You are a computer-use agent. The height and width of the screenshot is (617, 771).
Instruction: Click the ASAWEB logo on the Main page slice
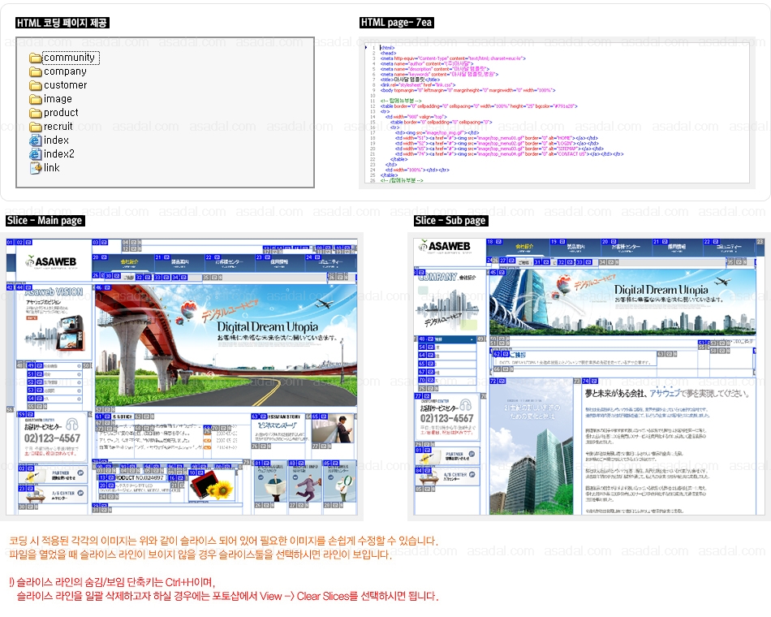[51, 261]
